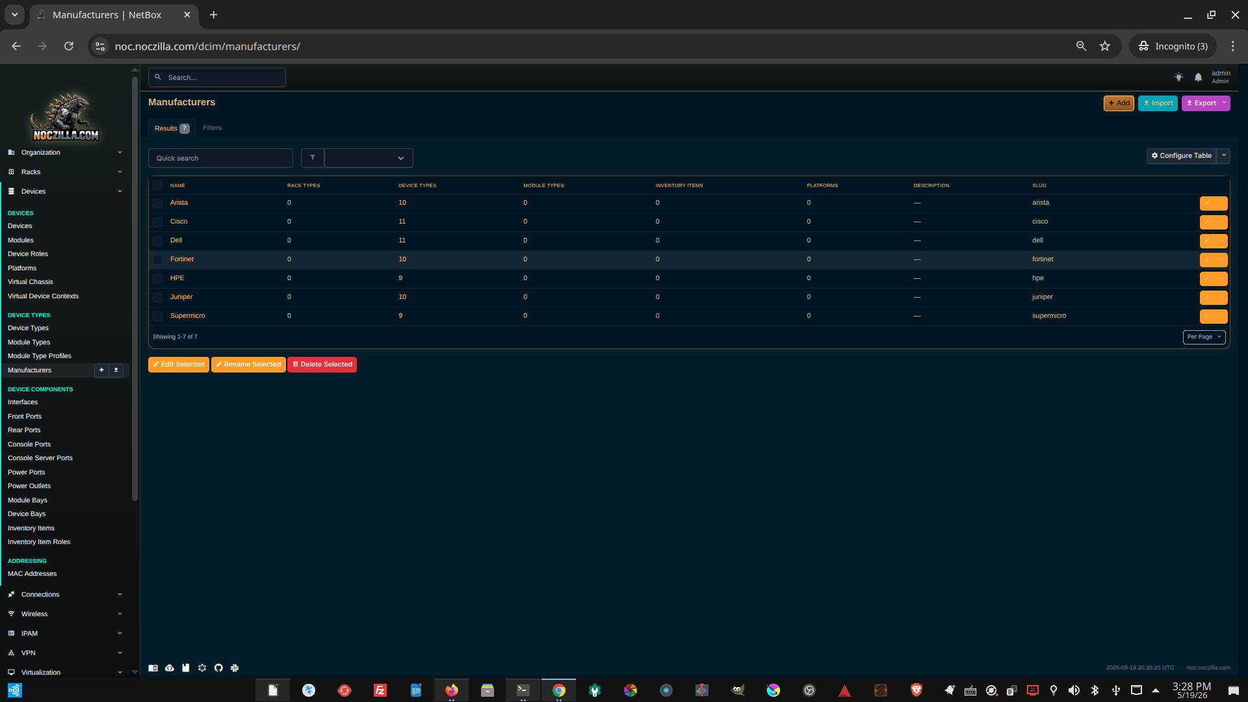Viewport: 1248px width, 702px height.
Task: Open the terminal icon in the taskbar
Action: pos(523,690)
